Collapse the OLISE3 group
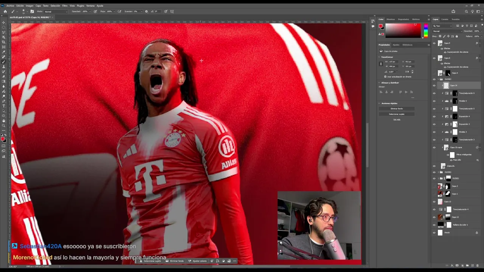This screenshot has height=272, width=484. (x=438, y=79)
